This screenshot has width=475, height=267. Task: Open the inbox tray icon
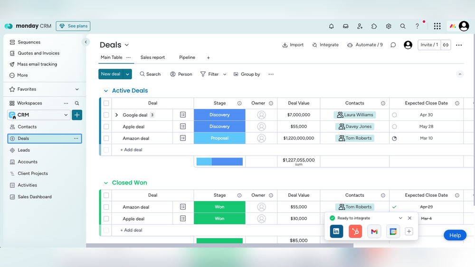[346, 26]
